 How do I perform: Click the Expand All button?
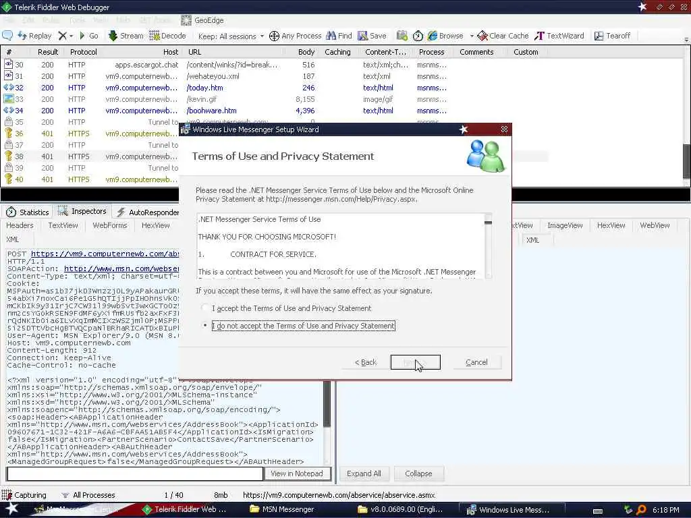click(x=364, y=473)
